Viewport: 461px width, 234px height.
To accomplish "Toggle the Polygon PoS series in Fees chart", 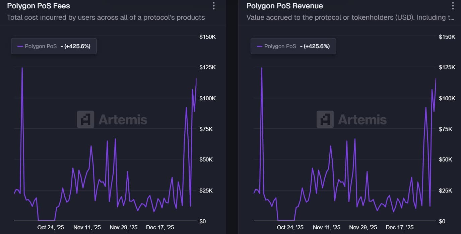I will (x=41, y=46).
